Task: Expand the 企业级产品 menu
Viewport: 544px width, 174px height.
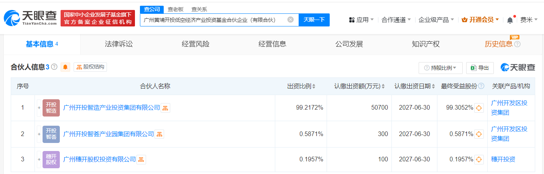Action: point(436,20)
